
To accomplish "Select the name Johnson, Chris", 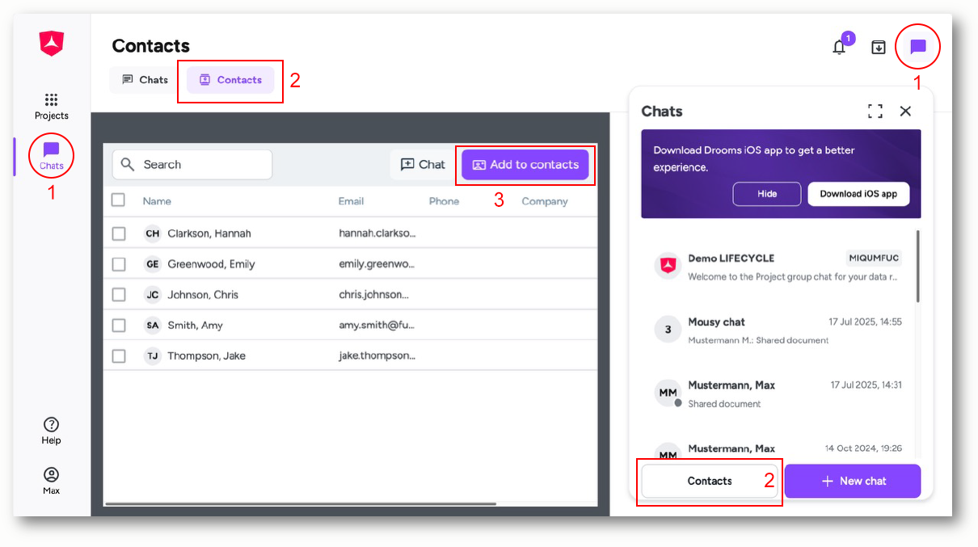I will (x=203, y=295).
